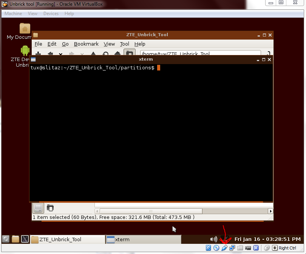Click the VirtualBox hard disk status icon
Viewport: 306px width, 254px height.
coord(208,248)
